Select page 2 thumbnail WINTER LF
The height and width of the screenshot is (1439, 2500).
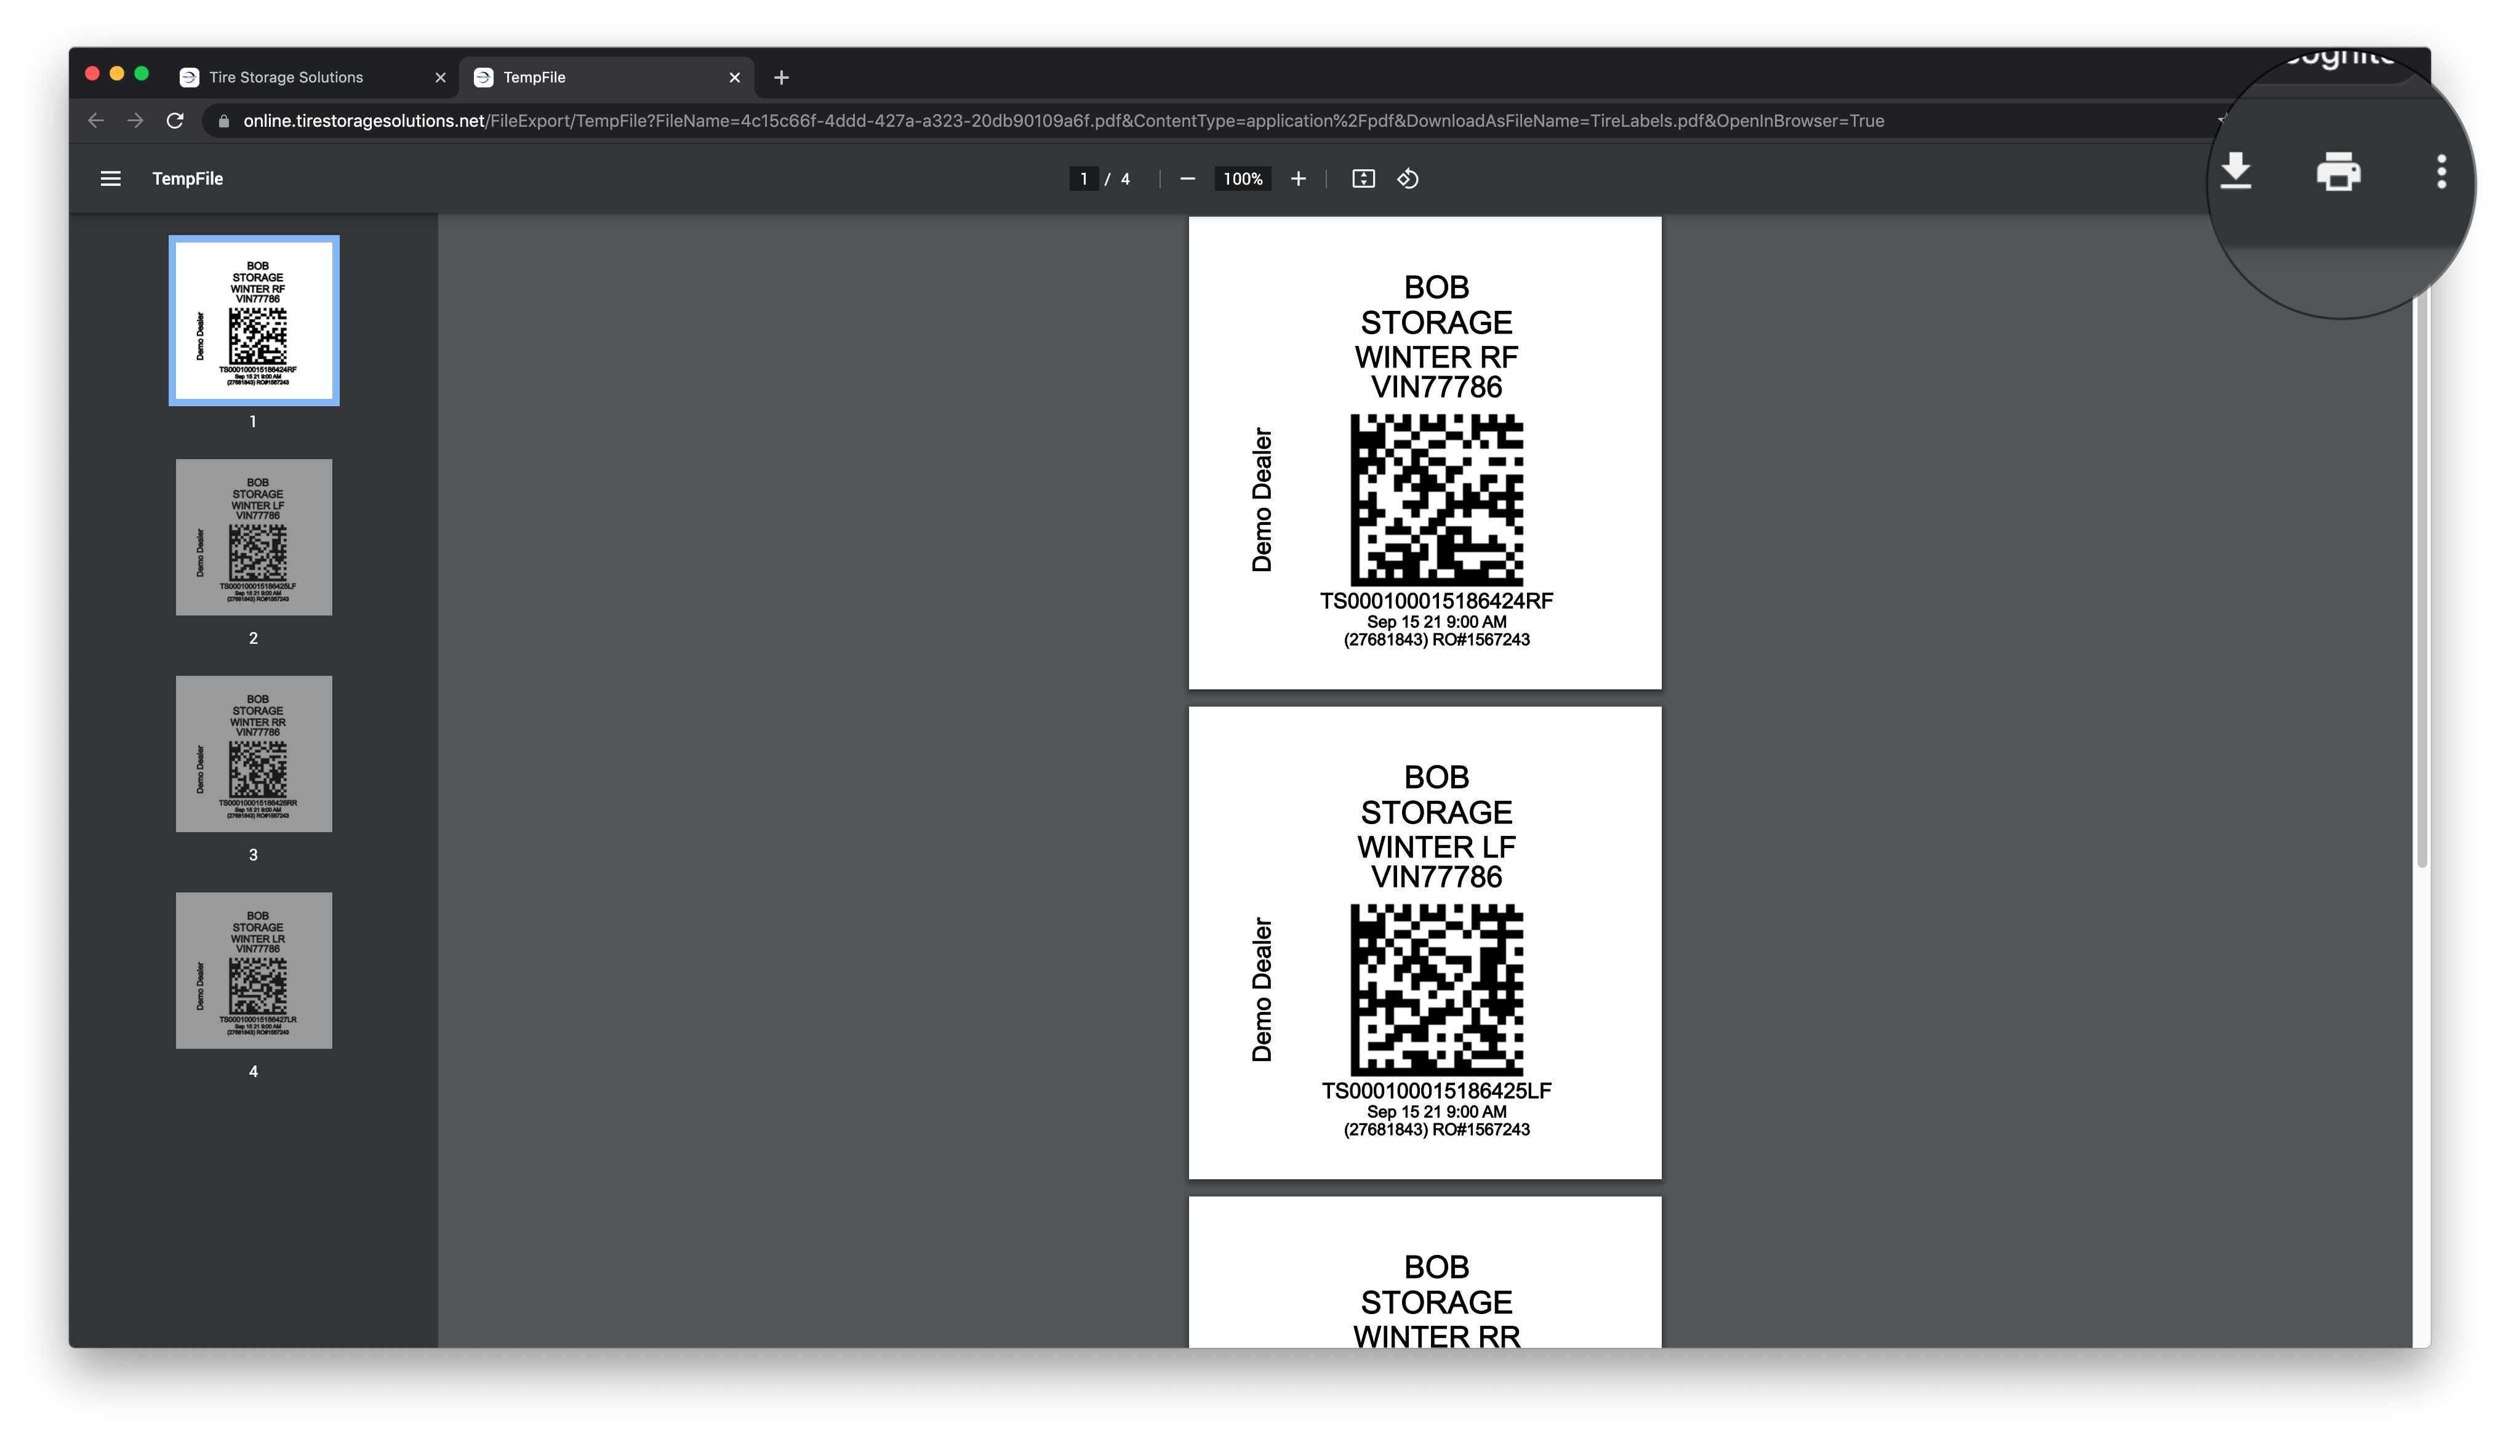point(254,537)
